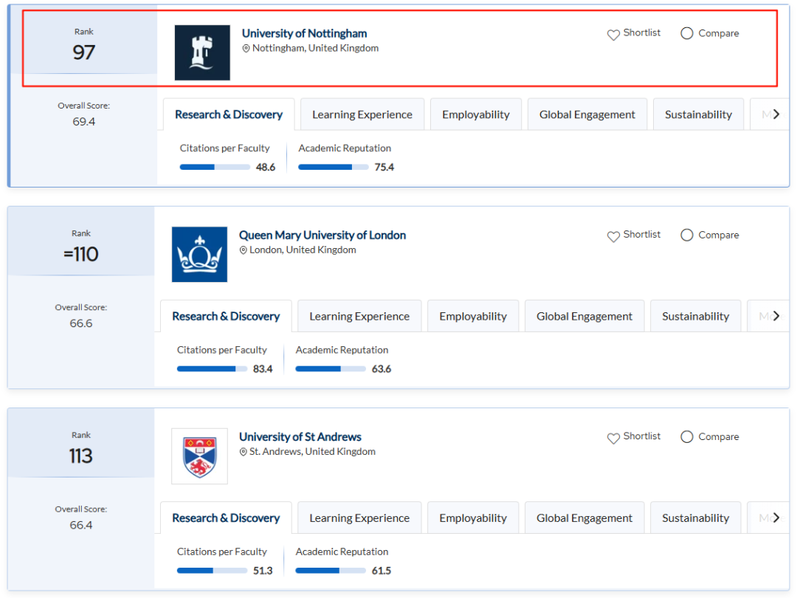Open Employability tab for University of Nottingham
Viewport: 797px width, 598px height.
click(476, 114)
